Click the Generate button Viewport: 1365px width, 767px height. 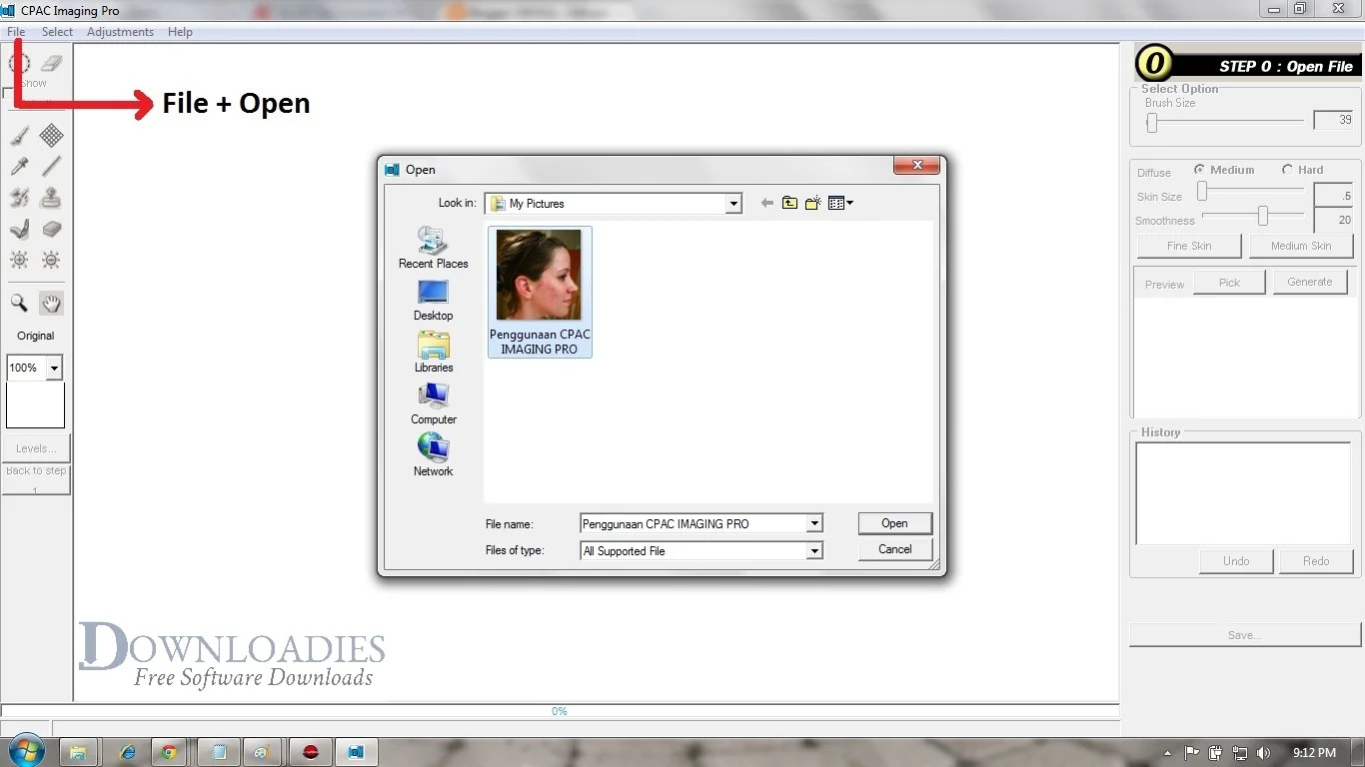[1310, 282]
